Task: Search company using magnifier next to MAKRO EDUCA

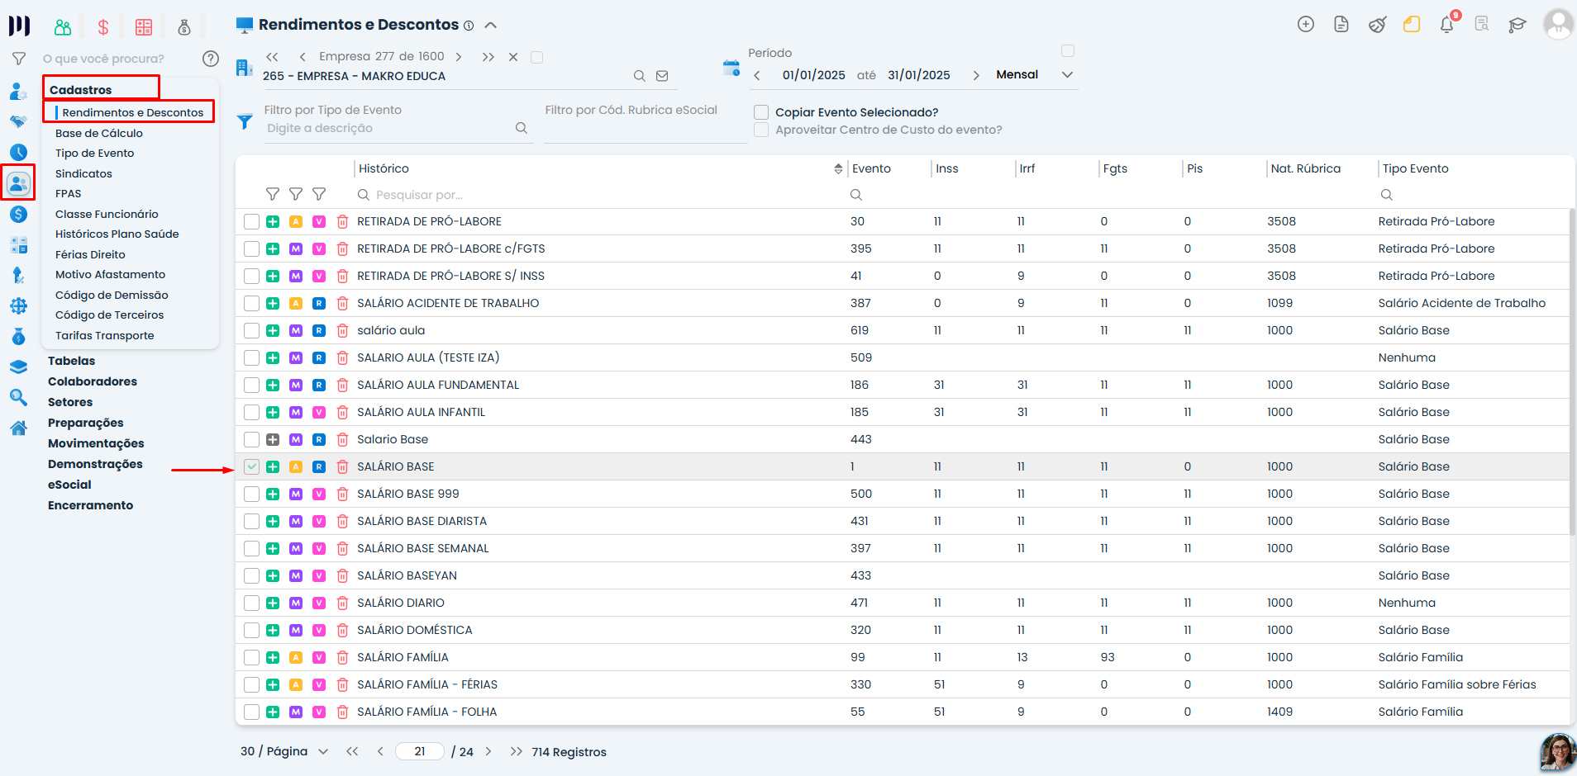Action: [x=639, y=76]
